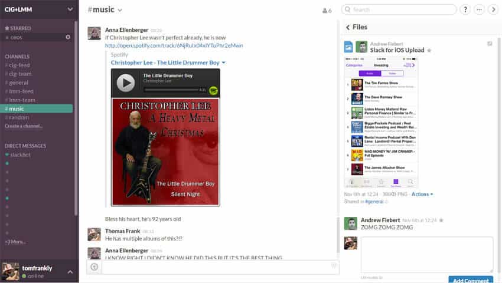Collapse the right sidebar with arrow icon

[493, 9]
